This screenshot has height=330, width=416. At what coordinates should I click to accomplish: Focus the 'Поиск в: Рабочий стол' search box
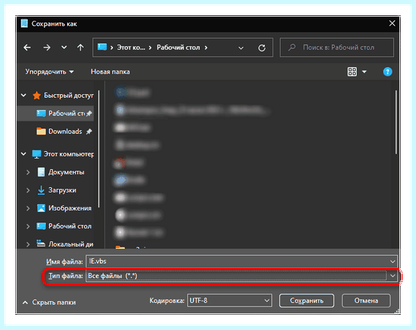point(337,47)
